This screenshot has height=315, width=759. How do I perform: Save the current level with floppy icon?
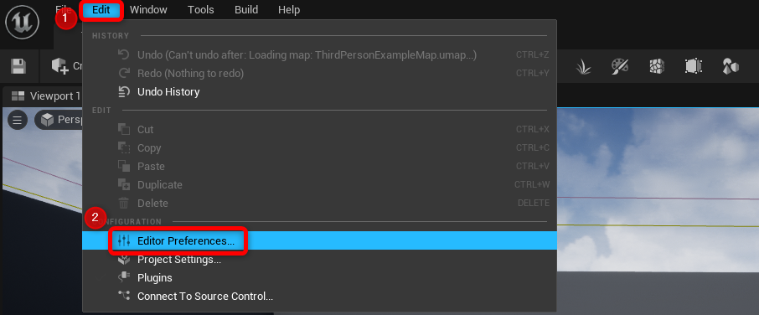click(18, 66)
